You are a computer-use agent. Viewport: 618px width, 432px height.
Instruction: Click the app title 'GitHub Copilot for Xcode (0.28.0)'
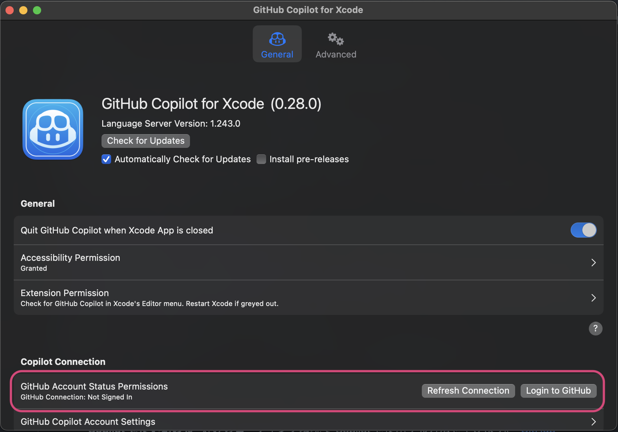(x=211, y=104)
